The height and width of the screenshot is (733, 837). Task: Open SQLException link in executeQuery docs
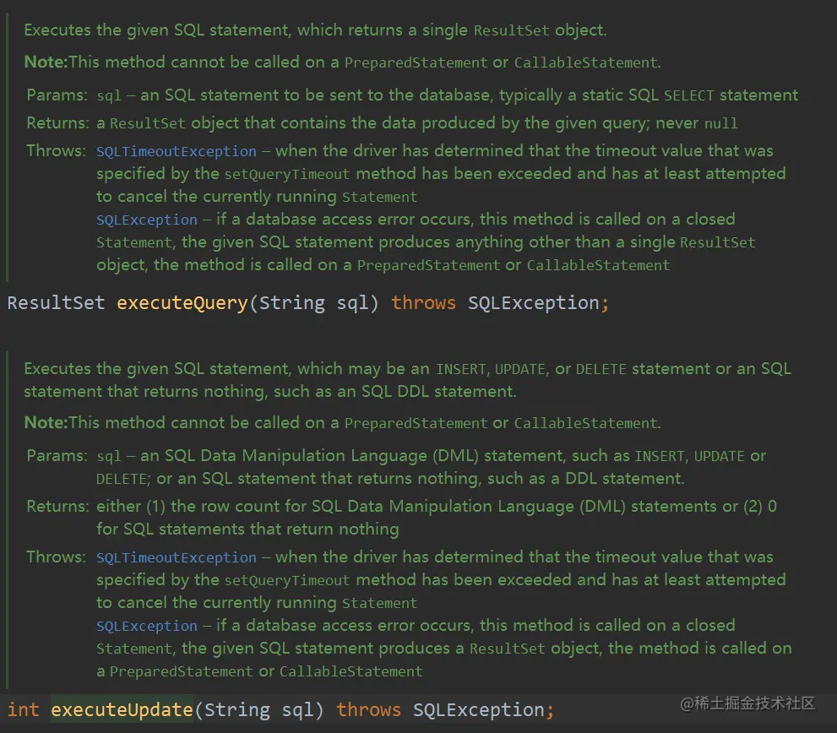click(x=146, y=220)
